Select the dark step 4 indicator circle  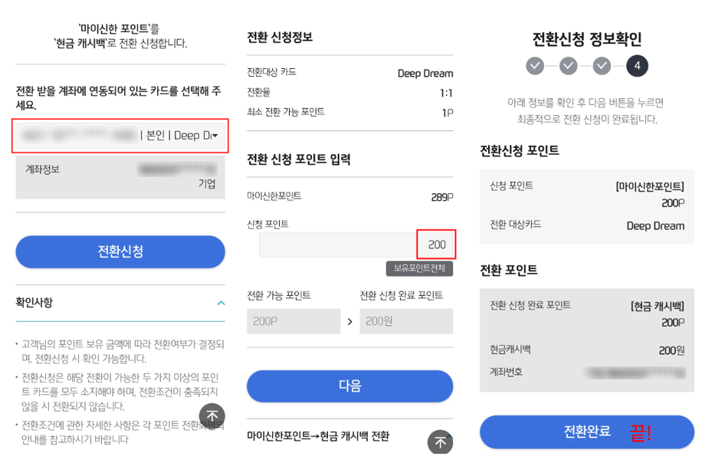coord(635,67)
